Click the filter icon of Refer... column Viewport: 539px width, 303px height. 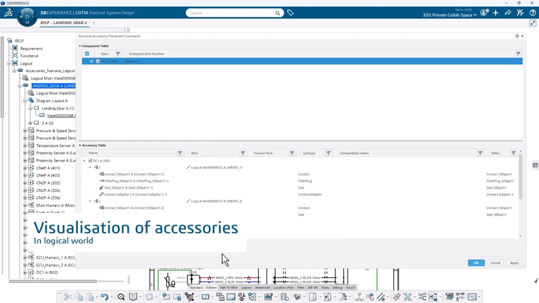point(513,153)
